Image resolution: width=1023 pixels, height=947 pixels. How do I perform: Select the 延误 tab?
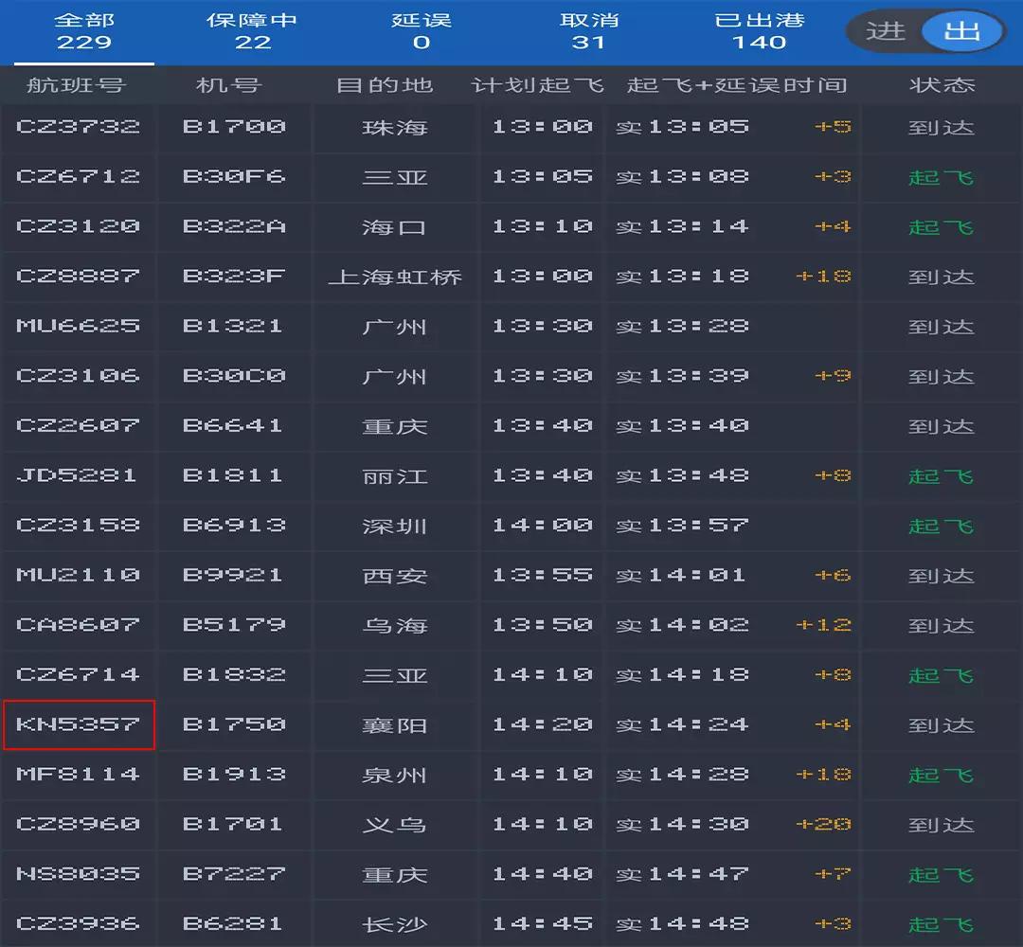point(421,31)
